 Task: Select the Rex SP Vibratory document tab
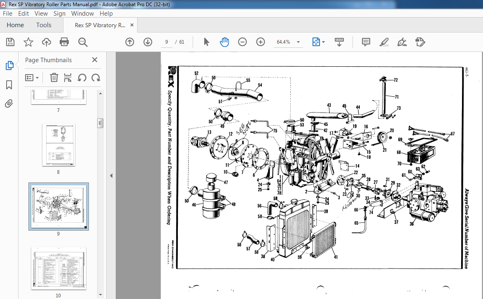pos(100,25)
